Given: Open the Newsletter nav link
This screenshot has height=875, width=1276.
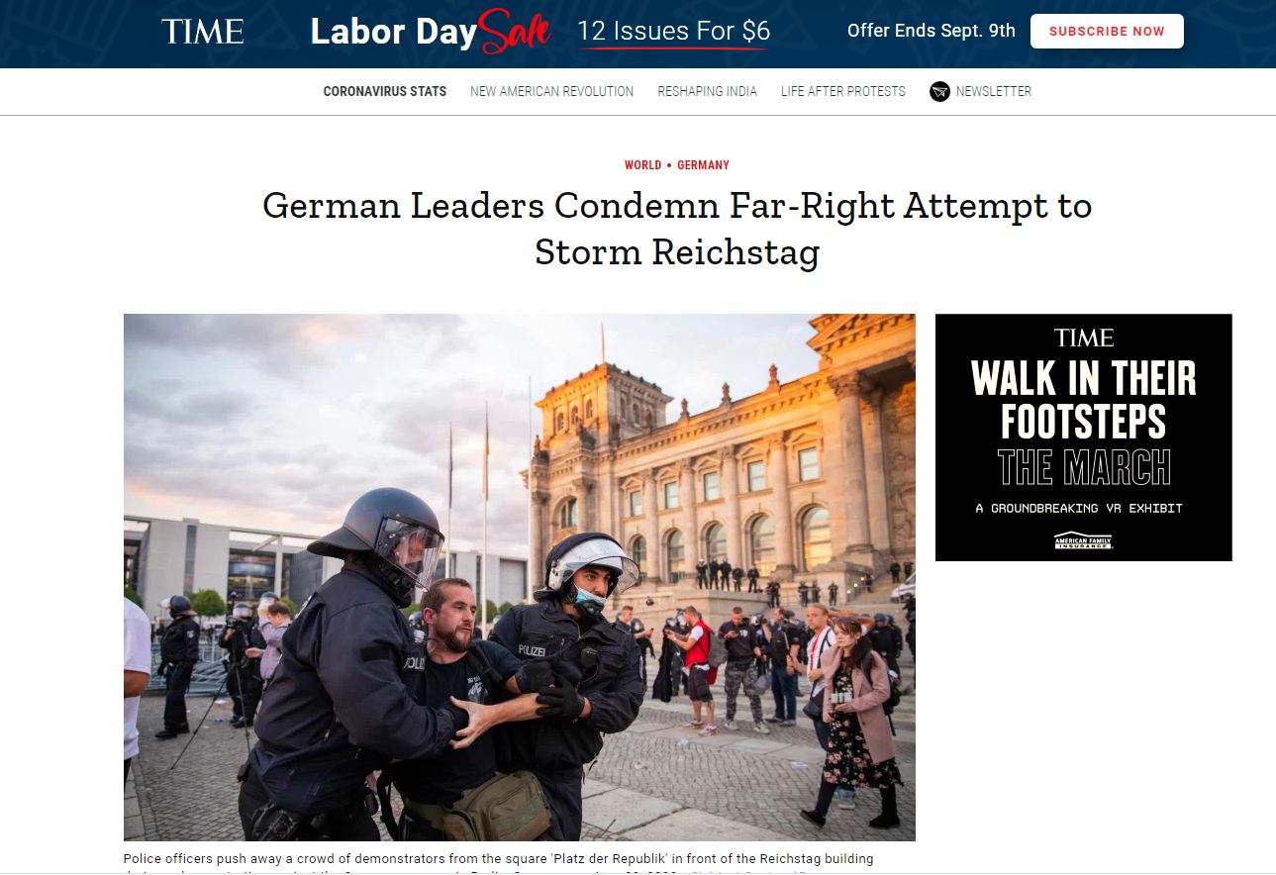Looking at the screenshot, I should (993, 91).
